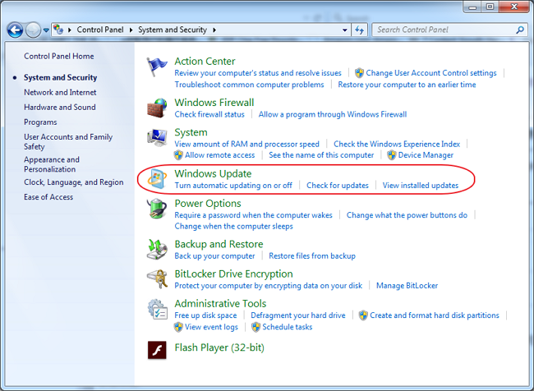
Task: Go to Control Panel Home
Action: (x=59, y=56)
